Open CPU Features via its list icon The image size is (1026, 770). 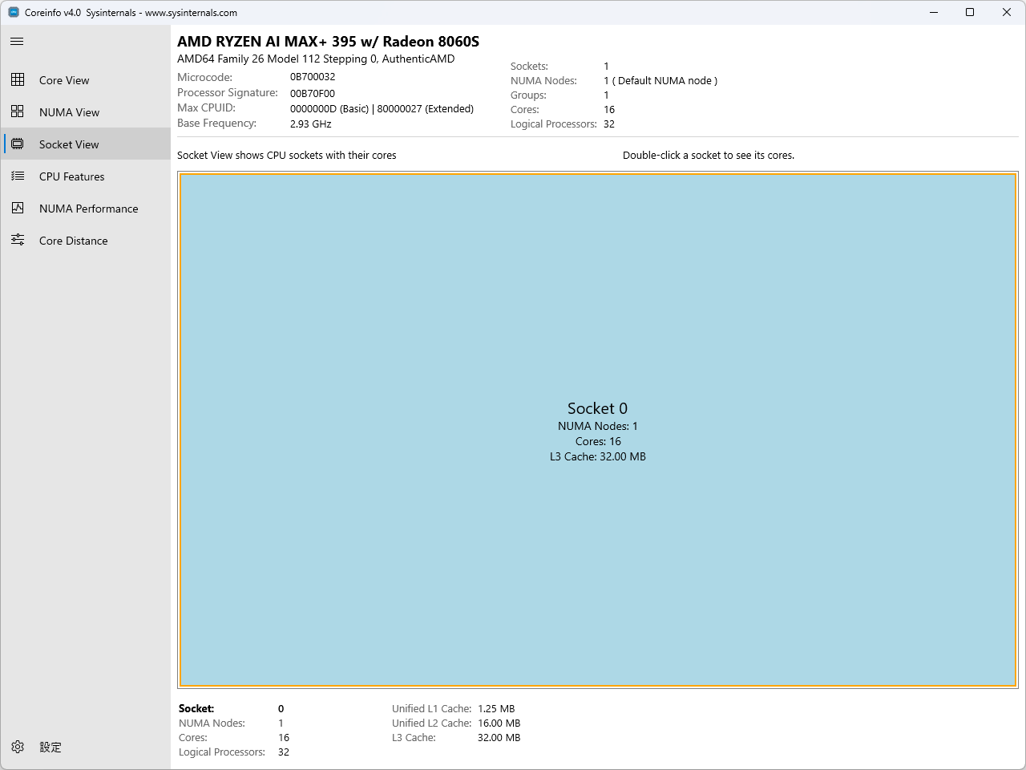click(17, 176)
